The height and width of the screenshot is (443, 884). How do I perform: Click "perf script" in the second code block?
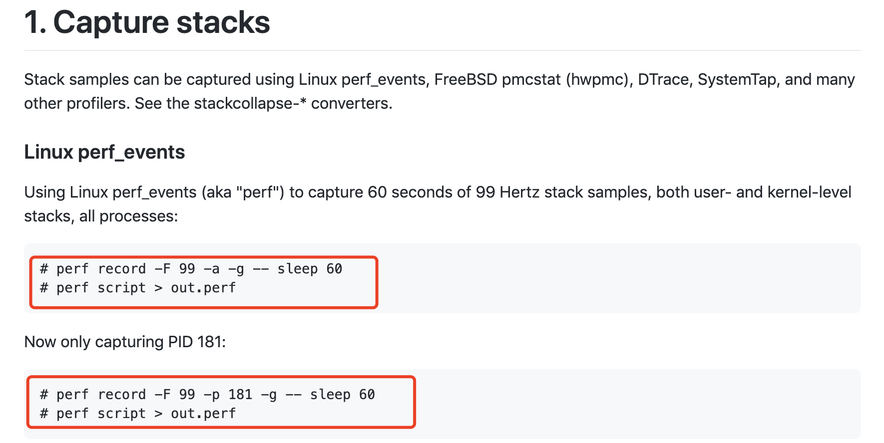(x=101, y=414)
